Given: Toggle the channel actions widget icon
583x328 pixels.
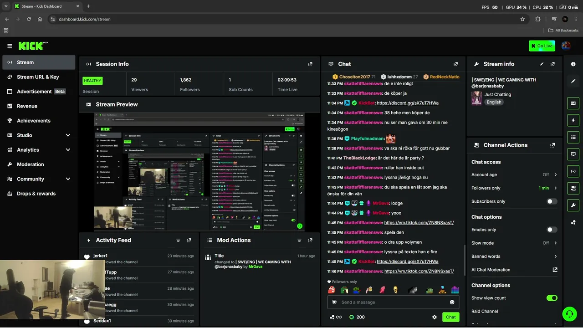Looking at the screenshot, I should click(573, 188).
